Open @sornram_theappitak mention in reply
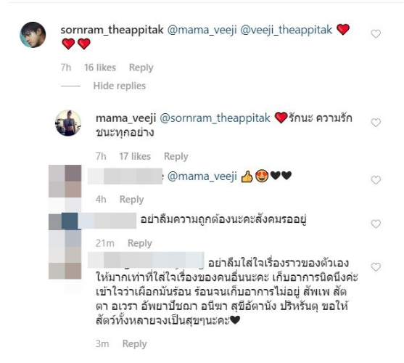404x363 pixels. pyautogui.click(x=215, y=118)
